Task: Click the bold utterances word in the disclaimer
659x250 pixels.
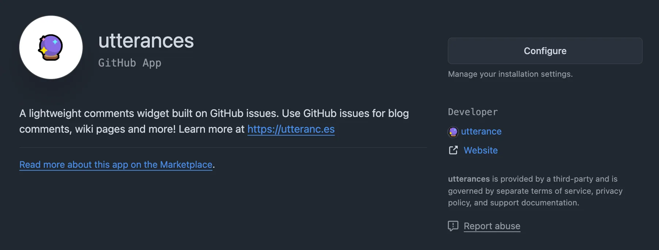Action: point(469,179)
